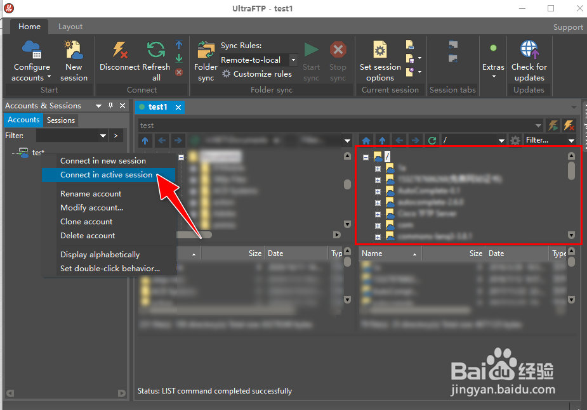
Task: Click the recent session small icon
Action: (x=410, y=72)
